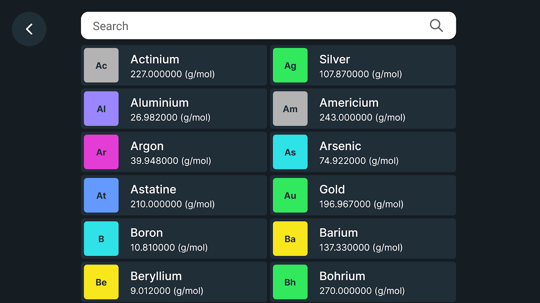Viewport: 540px width, 303px height.
Task: Select Arsenic's molar mass text
Action: point(359,161)
